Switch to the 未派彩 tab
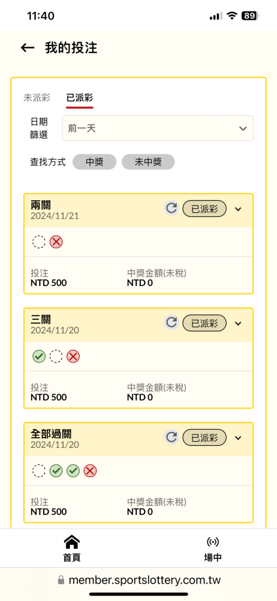This screenshot has height=601, width=277. point(37,97)
